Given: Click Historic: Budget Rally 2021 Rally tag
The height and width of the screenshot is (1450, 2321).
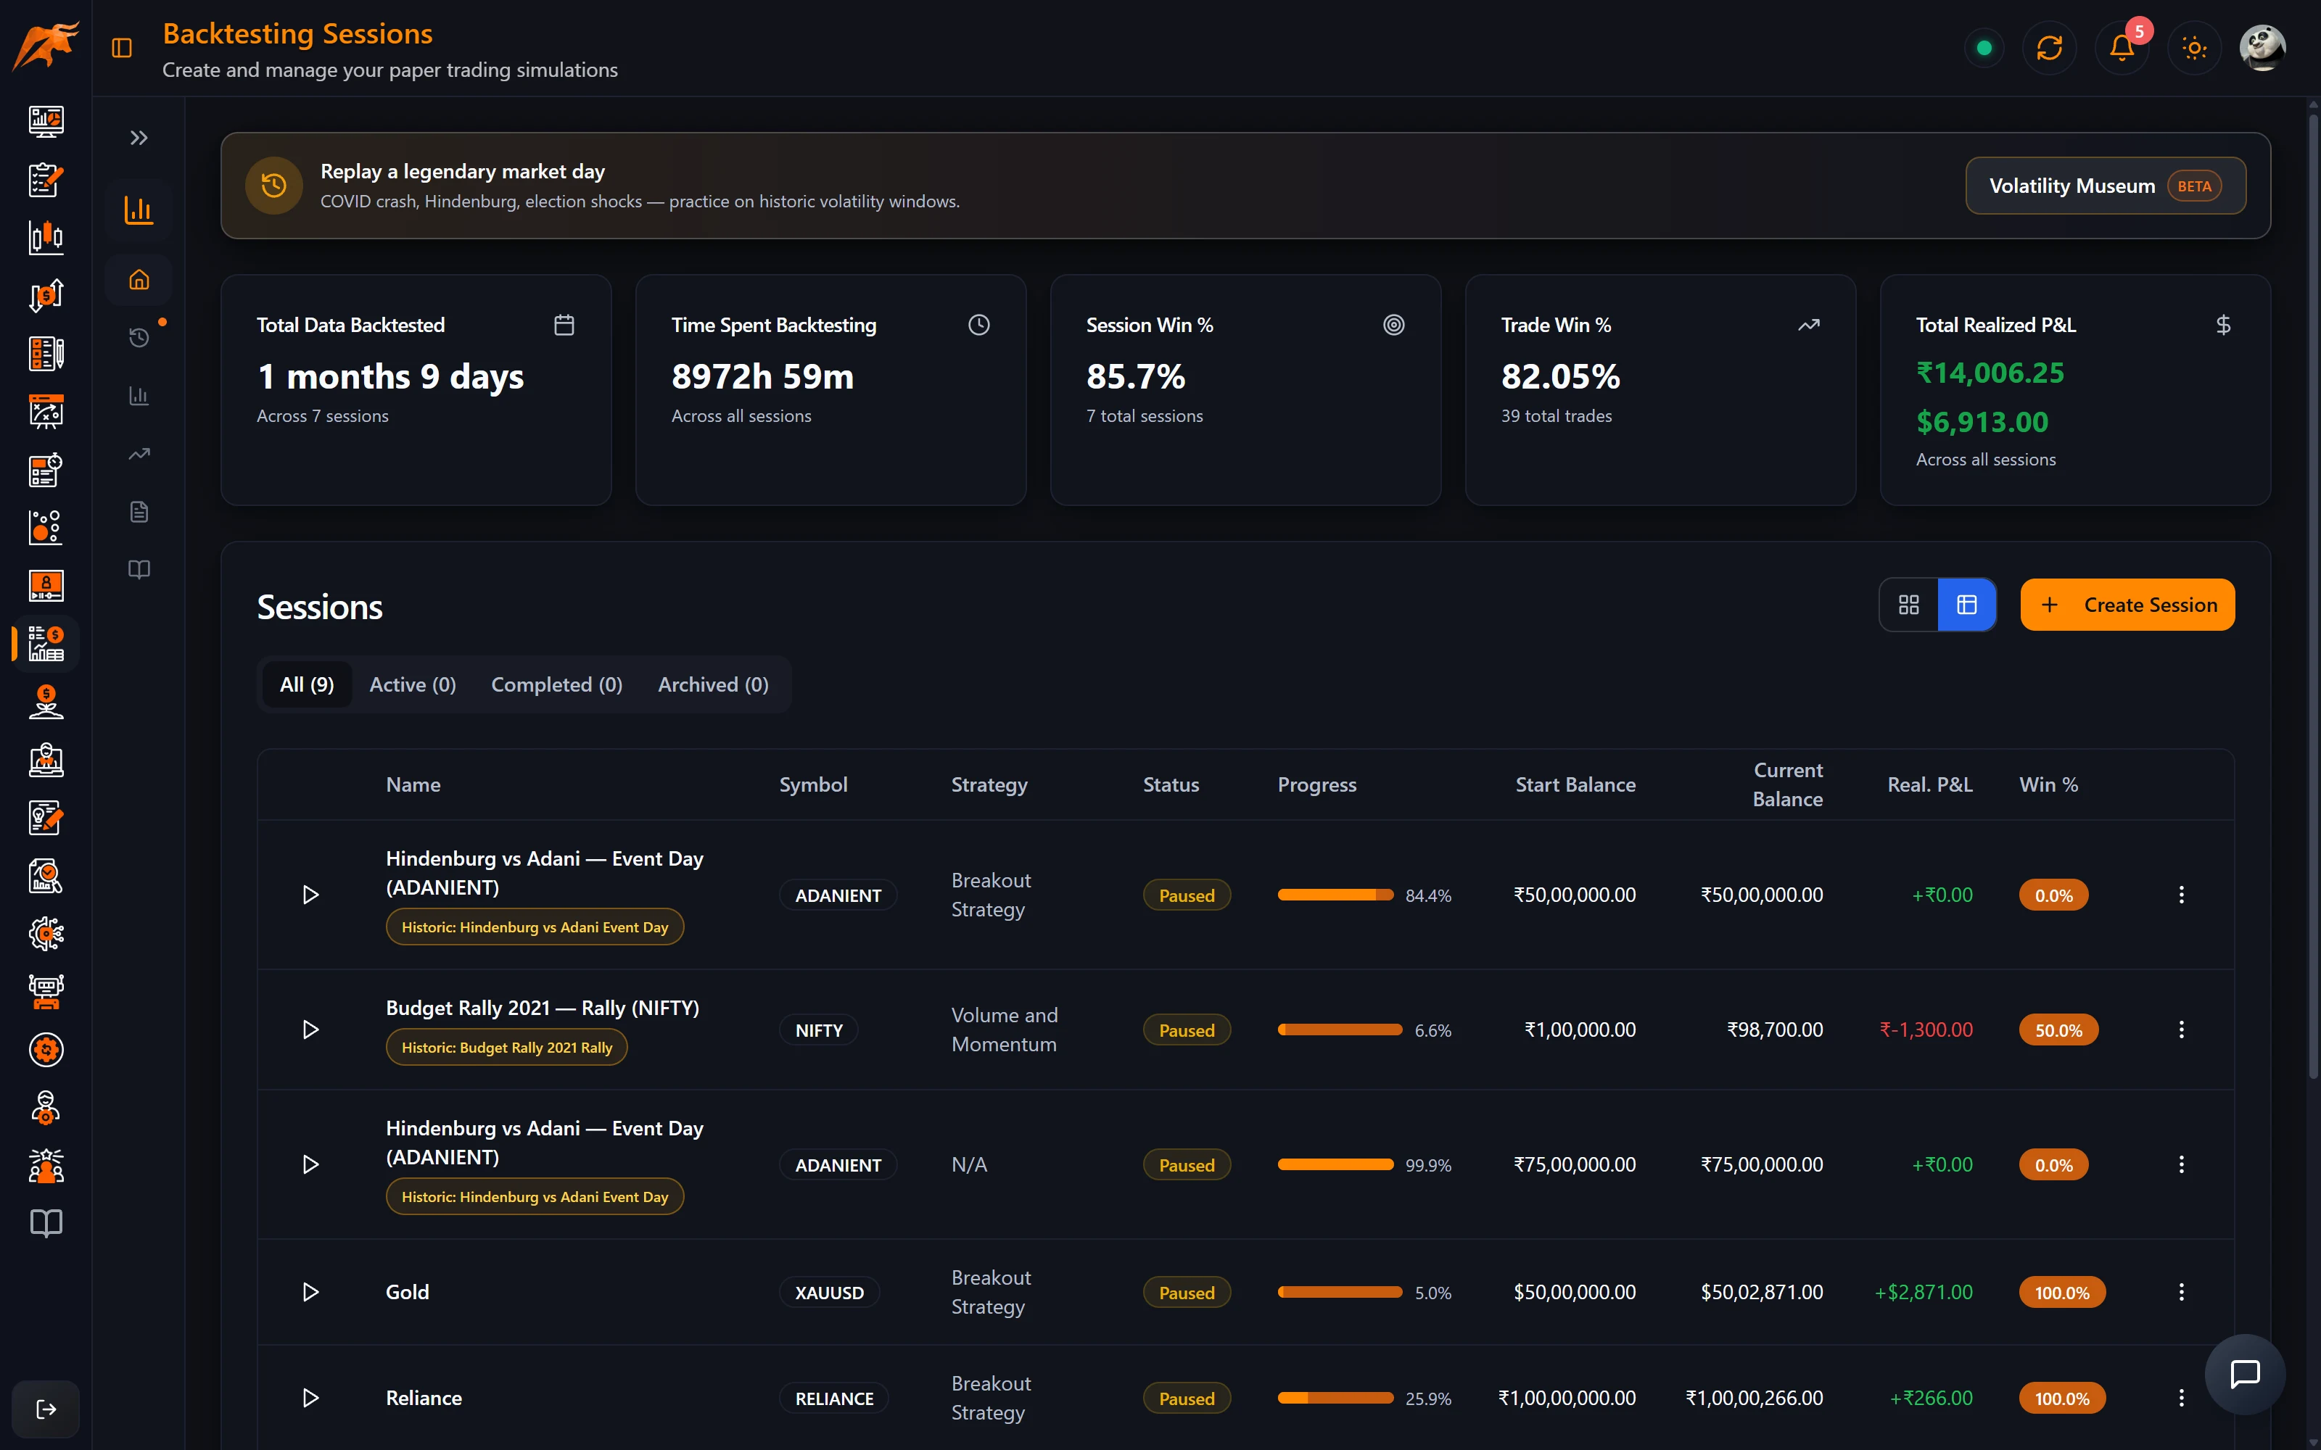Looking at the screenshot, I should pyautogui.click(x=506, y=1047).
